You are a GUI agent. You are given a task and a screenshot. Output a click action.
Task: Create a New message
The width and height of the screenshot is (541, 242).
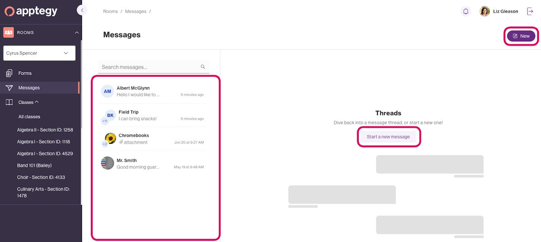(521, 36)
